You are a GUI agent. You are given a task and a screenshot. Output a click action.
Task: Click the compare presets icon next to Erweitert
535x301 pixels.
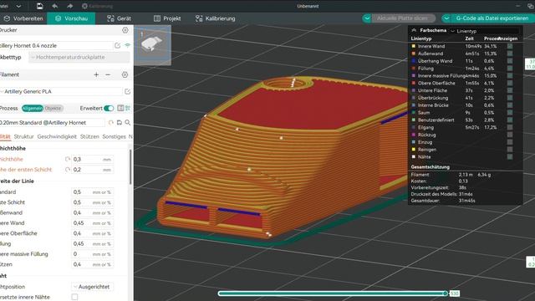coord(120,108)
